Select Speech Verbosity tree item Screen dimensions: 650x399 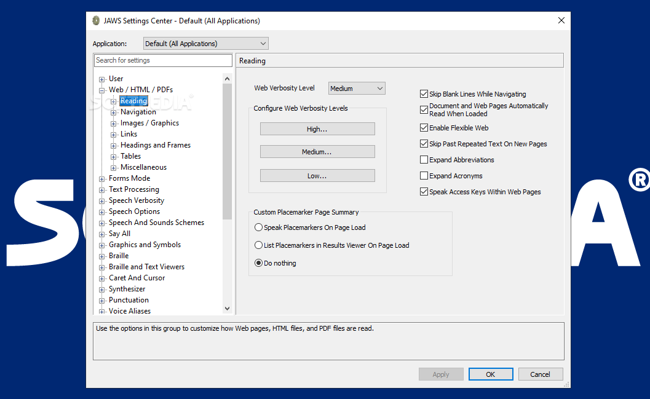point(137,200)
